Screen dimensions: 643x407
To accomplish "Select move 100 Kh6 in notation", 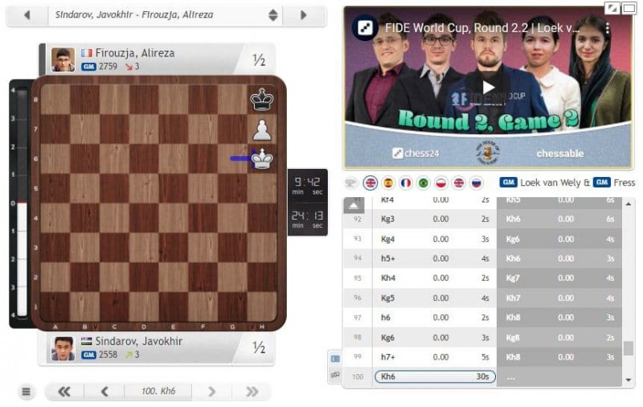I will [435, 376].
